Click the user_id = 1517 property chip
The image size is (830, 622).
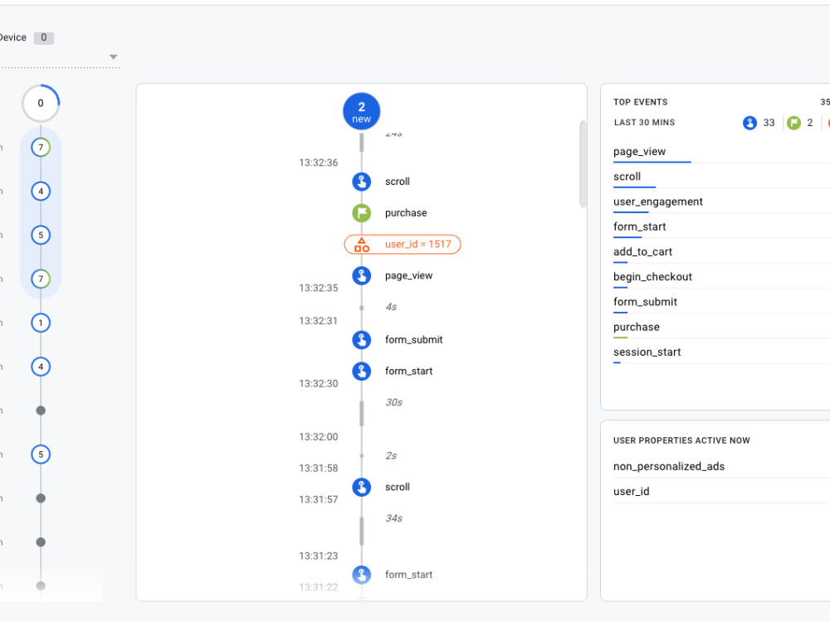pyautogui.click(x=403, y=245)
